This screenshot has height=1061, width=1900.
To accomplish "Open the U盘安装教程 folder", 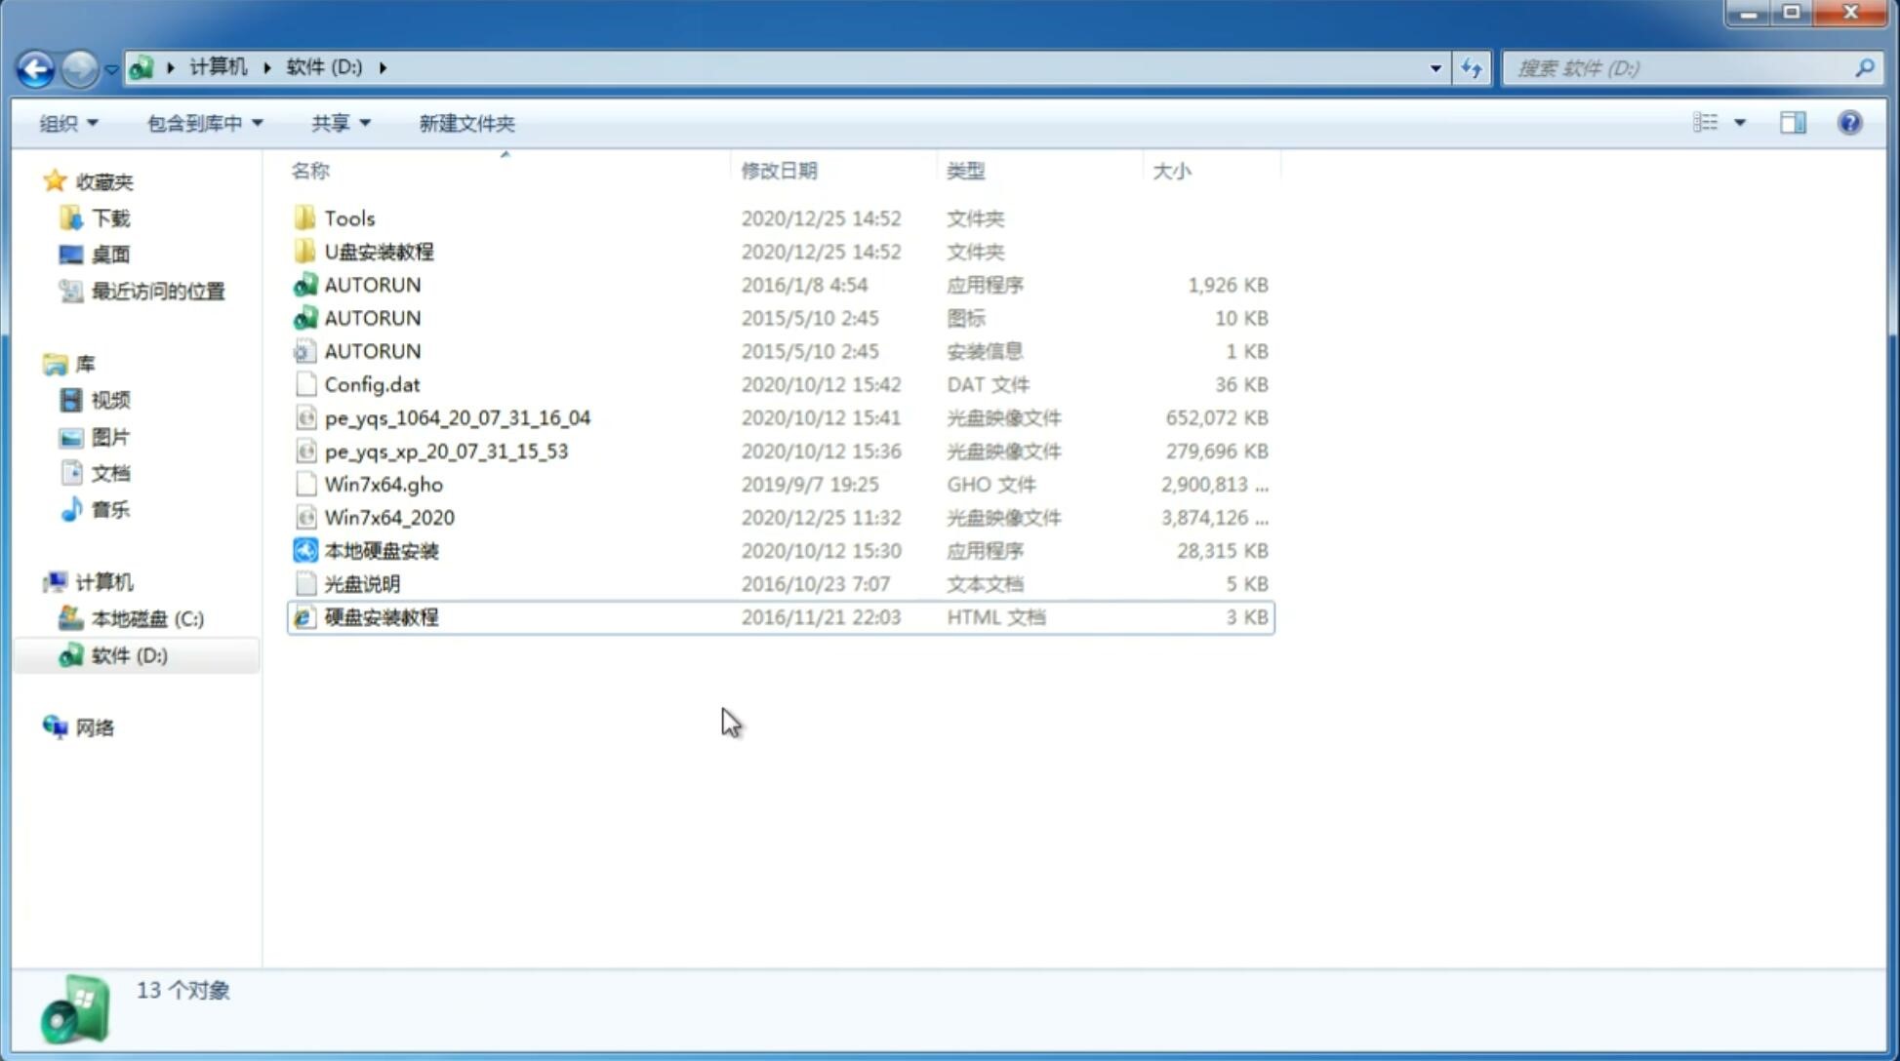I will 379,251.
